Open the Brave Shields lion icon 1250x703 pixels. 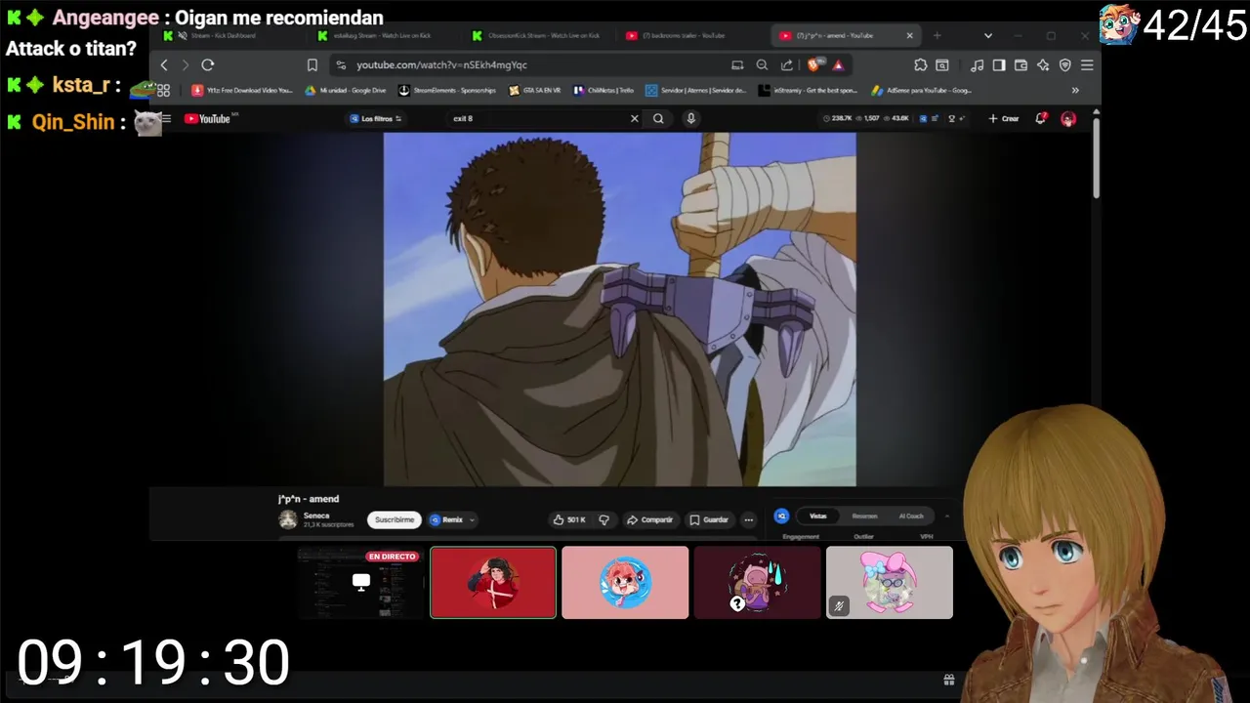pyautogui.click(x=813, y=65)
